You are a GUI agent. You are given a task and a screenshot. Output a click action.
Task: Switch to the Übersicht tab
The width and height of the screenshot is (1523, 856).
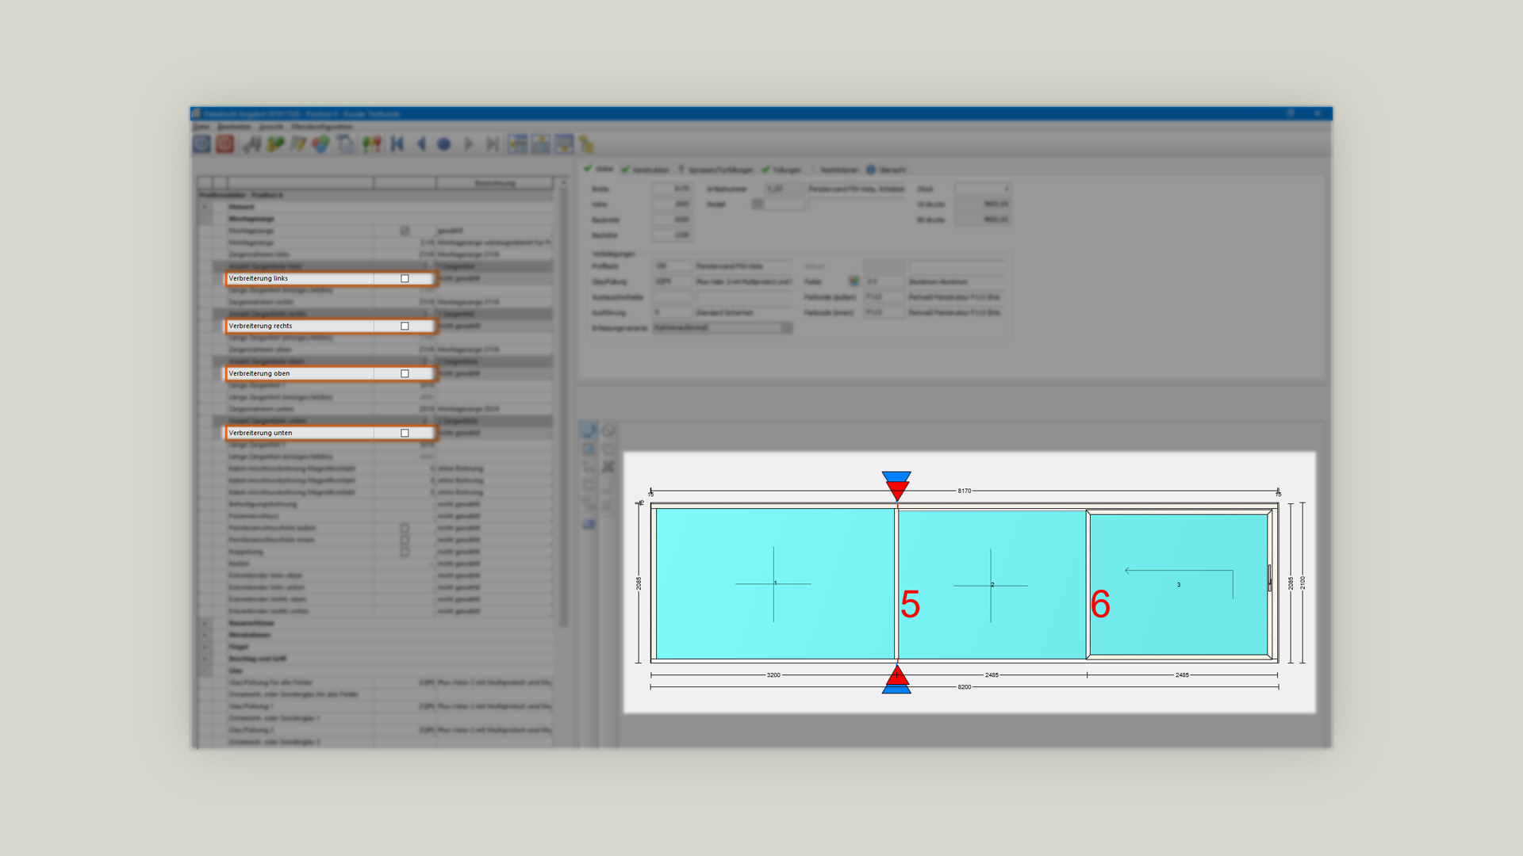pos(886,170)
